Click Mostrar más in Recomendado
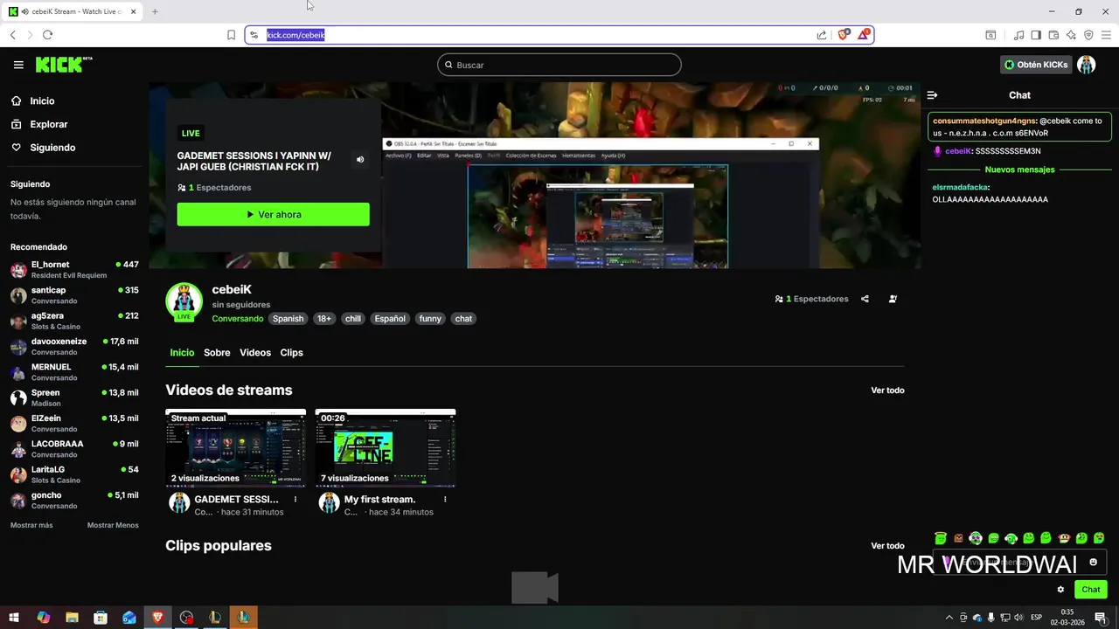Image resolution: width=1119 pixels, height=629 pixels. tap(31, 525)
